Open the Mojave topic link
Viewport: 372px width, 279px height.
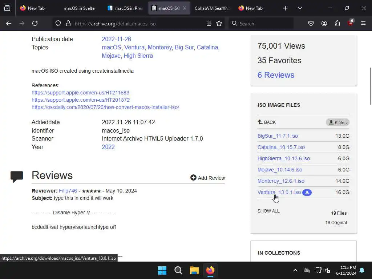point(111,56)
